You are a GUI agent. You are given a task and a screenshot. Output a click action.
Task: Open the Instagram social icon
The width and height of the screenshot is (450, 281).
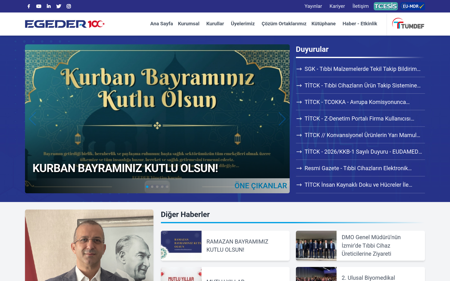click(69, 6)
